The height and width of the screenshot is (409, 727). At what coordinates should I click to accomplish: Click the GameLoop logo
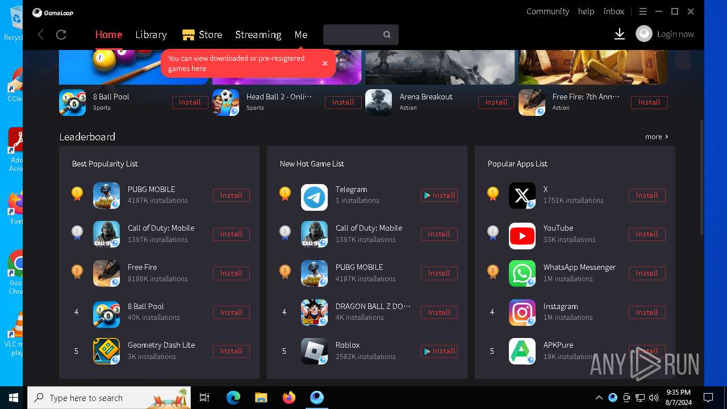pyautogui.click(x=53, y=12)
